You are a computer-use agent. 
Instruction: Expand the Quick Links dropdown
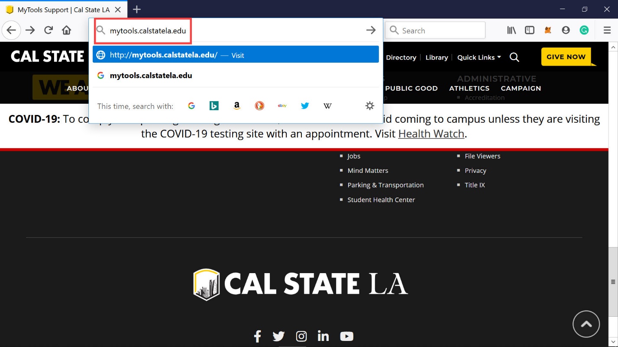(x=479, y=57)
